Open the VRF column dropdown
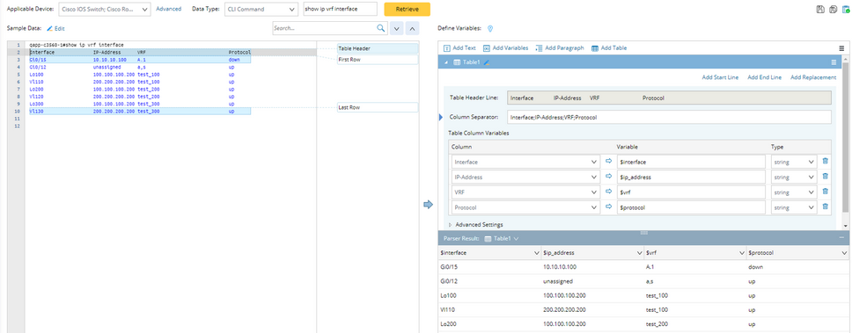Image resolution: width=852 pixels, height=333 pixels. 525,192
